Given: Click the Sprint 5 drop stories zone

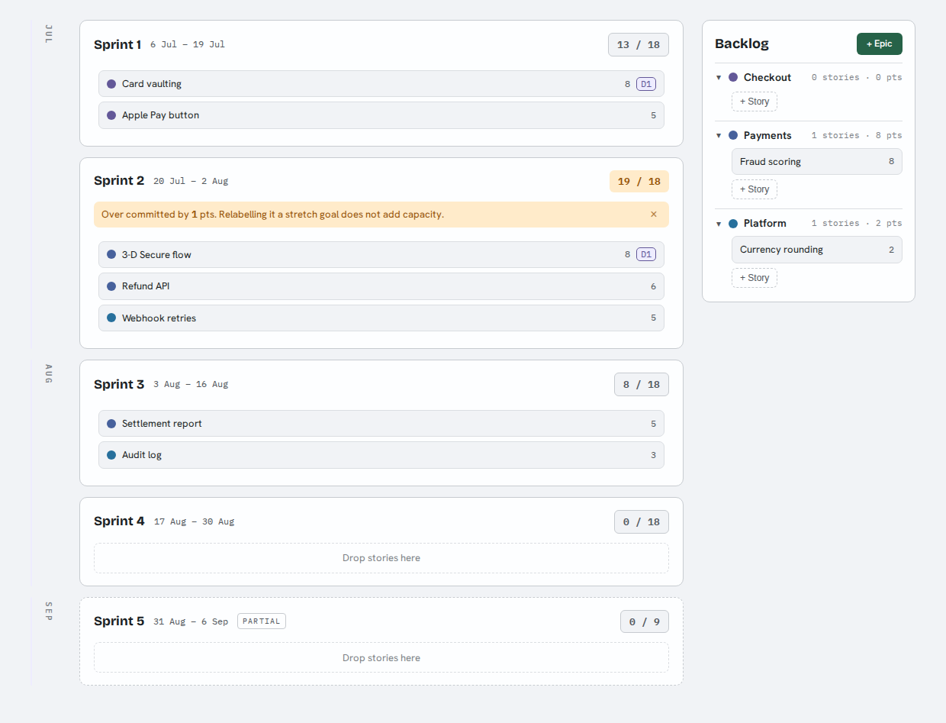Looking at the screenshot, I should [381, 658].
